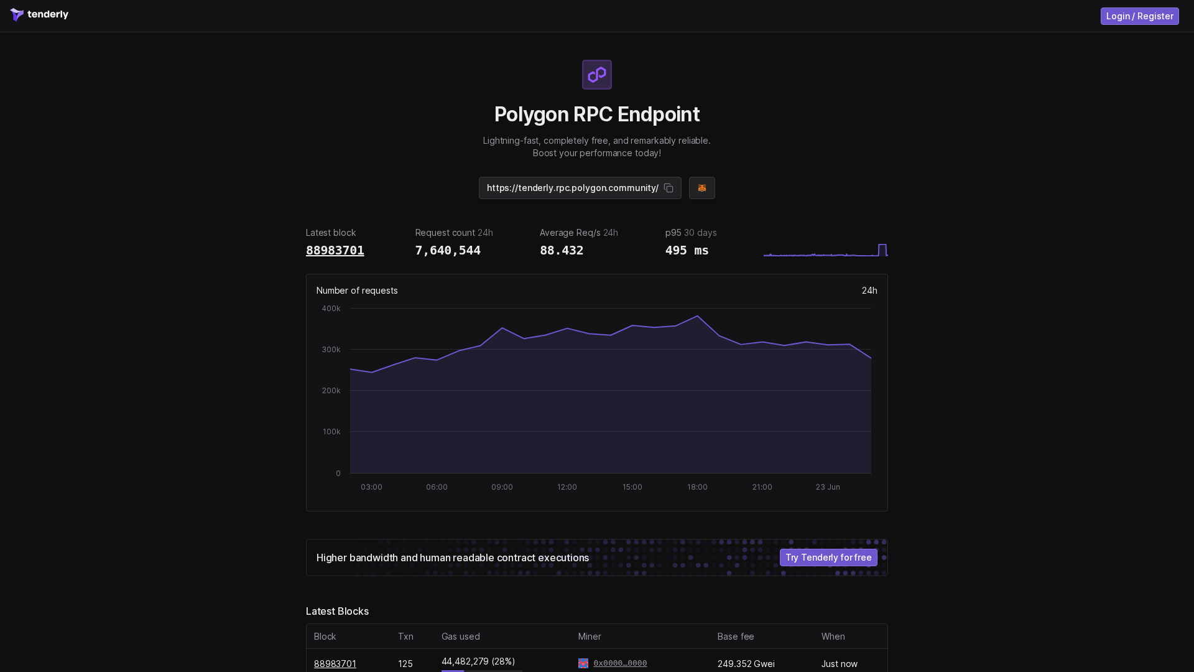
Task: Click the When column header
Action: pos(833,637)
